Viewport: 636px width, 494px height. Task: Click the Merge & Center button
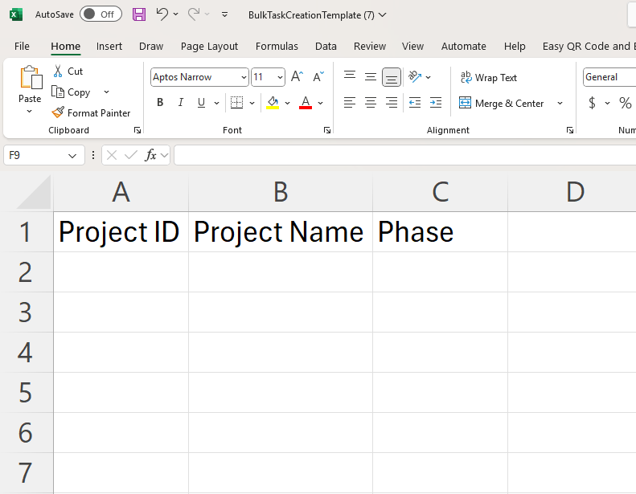[501, 103]
